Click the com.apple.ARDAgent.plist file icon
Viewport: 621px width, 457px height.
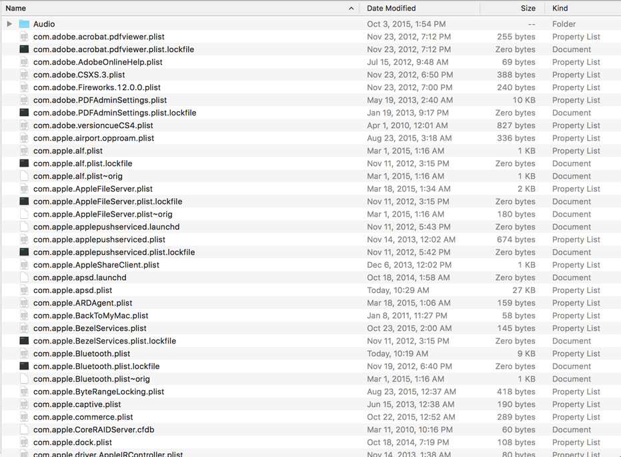[x=24, y=303]
